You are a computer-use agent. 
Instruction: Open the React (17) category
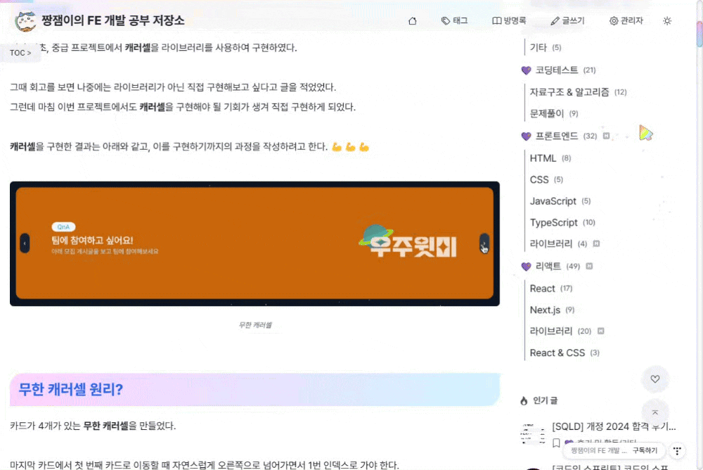click(x=551, y=288)
